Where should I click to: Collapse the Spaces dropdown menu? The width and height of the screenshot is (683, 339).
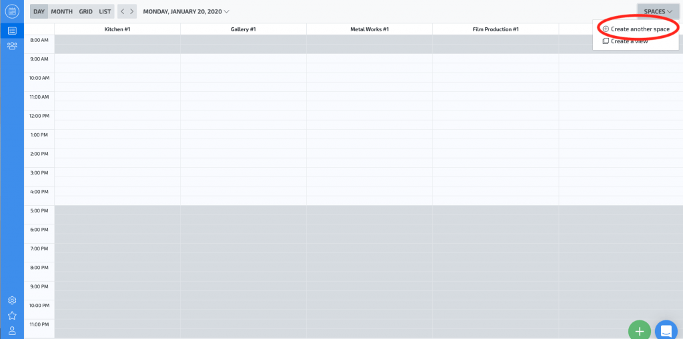pos(658,11)
